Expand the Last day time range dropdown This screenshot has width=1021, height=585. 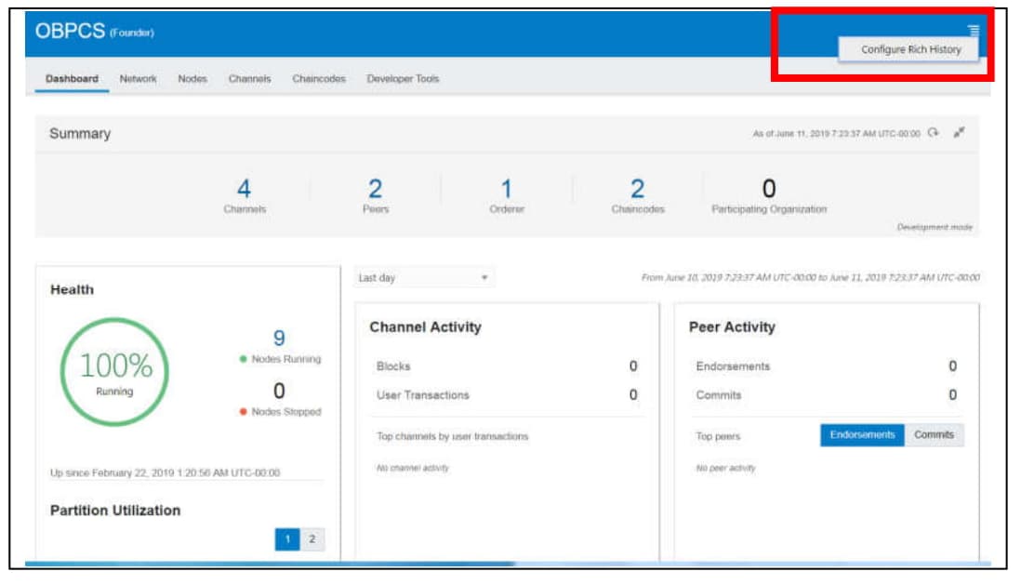pyautogui.click(x=423, y=277)
